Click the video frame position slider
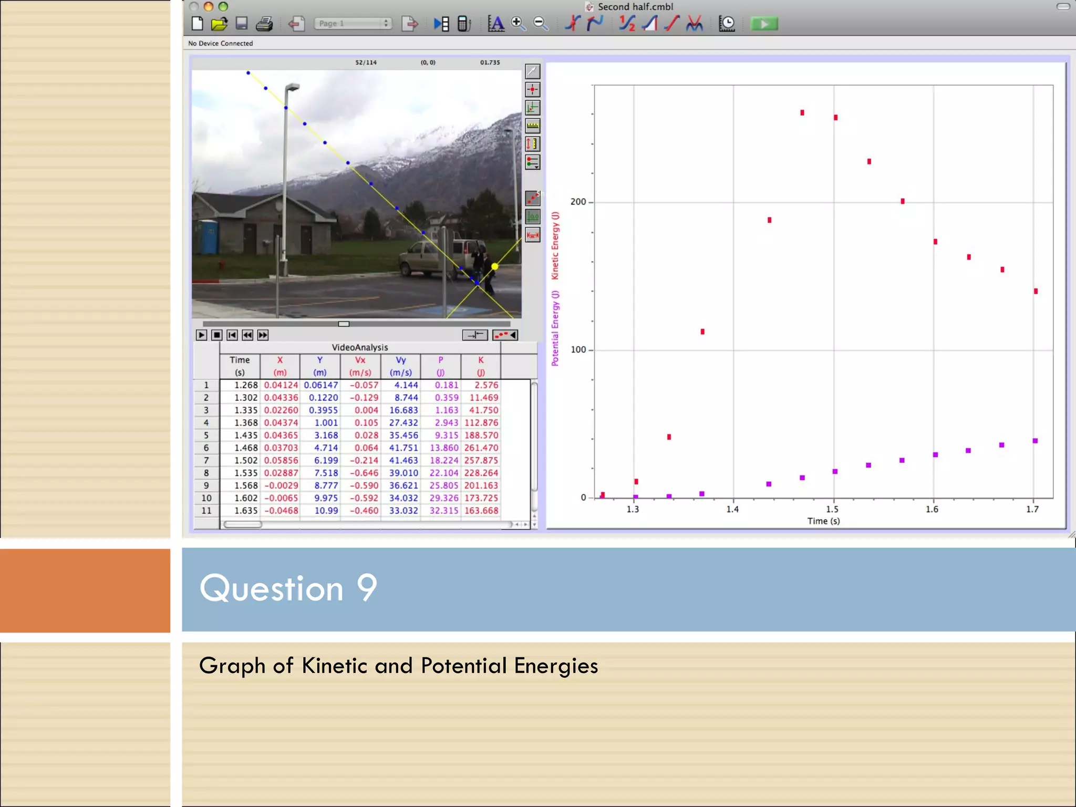The image size is (1076, 807). [x=344, y=324]
